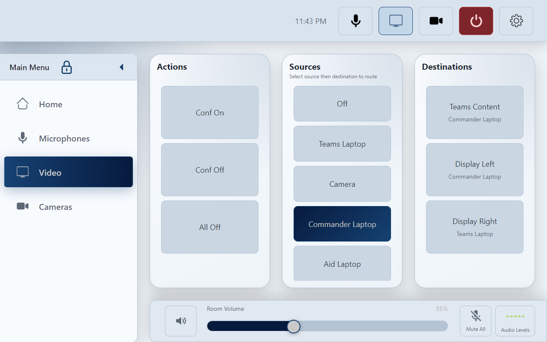Click the 11:43 PM clock text

click(x=311, y=21)
